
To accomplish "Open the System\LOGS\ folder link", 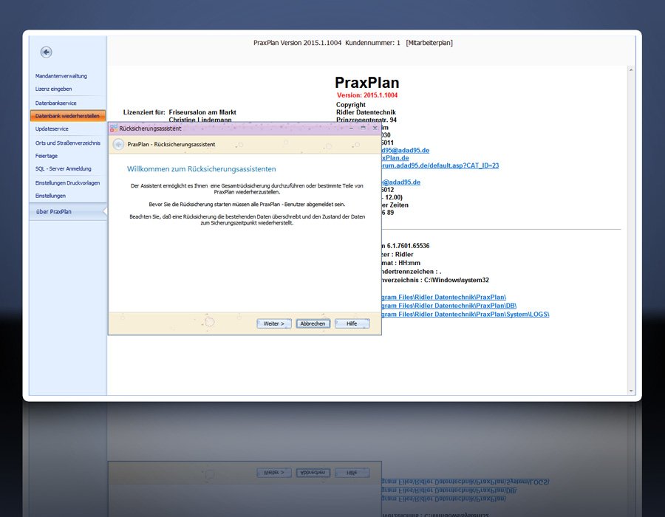I will pyautogui.click(x=465, y=314).
